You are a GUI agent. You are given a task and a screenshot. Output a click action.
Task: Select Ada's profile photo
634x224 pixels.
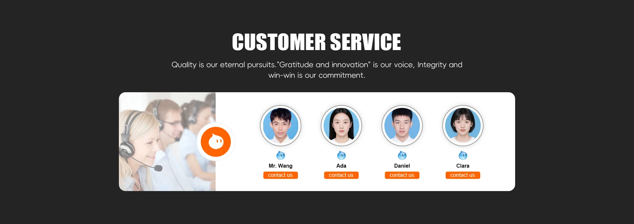341,126
